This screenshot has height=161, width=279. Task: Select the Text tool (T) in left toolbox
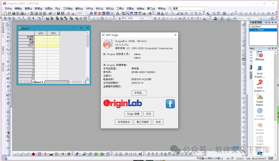[x=8, y=62]
